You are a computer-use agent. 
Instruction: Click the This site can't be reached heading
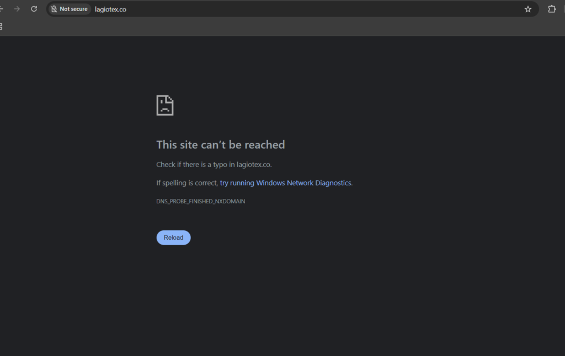(221, 145)
